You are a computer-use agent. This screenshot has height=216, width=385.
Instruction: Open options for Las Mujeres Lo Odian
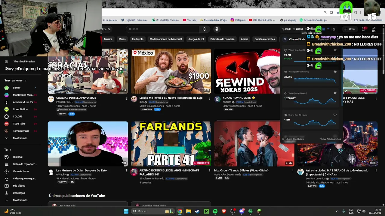(x=126, y=171)
